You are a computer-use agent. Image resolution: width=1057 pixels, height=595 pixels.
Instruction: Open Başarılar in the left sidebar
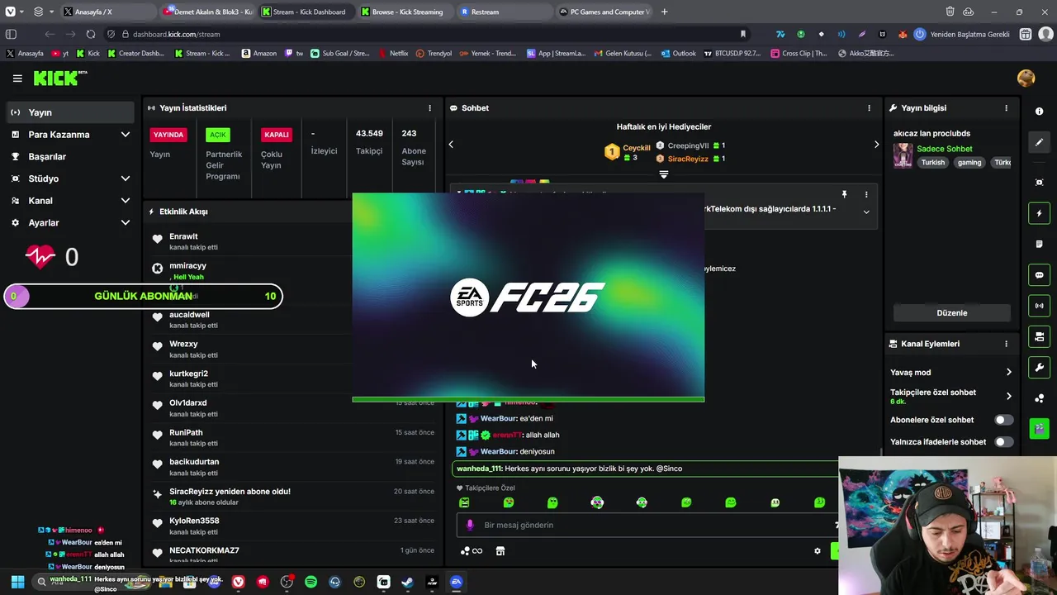tap(70, 157)
